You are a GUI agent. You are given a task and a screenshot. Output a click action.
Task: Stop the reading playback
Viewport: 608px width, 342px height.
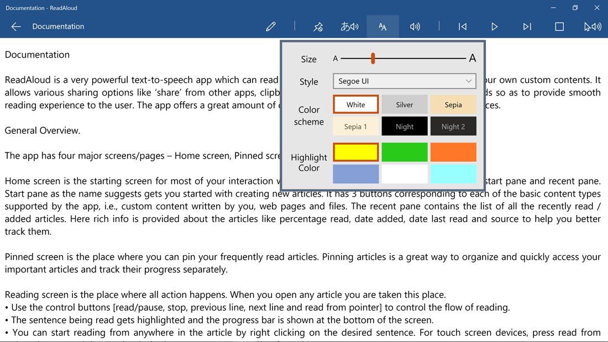tap(559, 26)
